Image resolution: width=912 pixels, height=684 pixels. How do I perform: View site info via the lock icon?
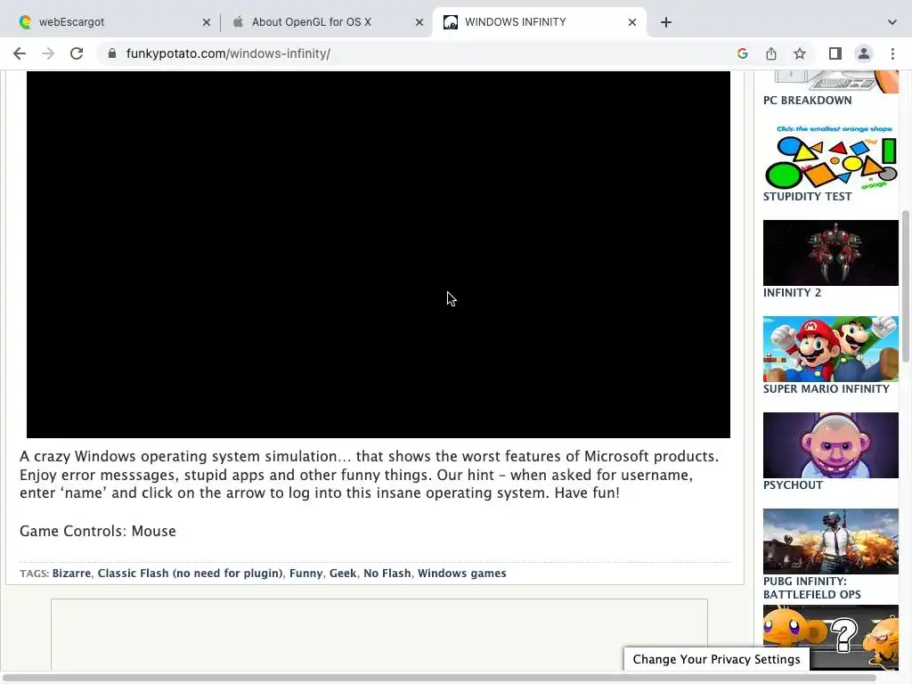coord(112,53)
